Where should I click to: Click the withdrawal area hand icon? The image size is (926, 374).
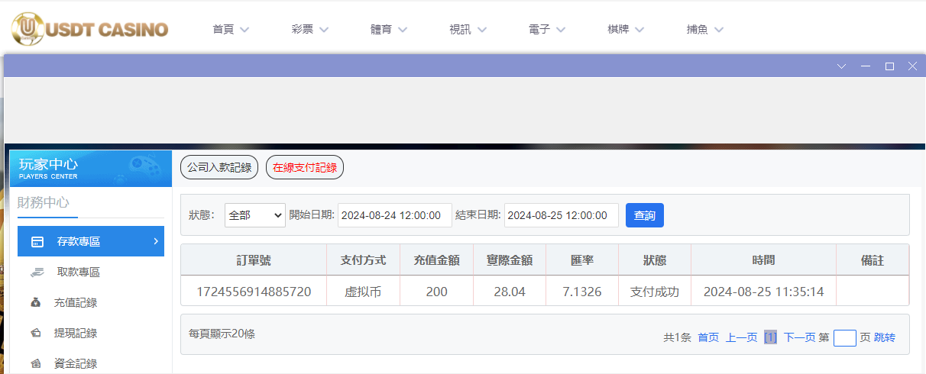[x=37, y=272]
